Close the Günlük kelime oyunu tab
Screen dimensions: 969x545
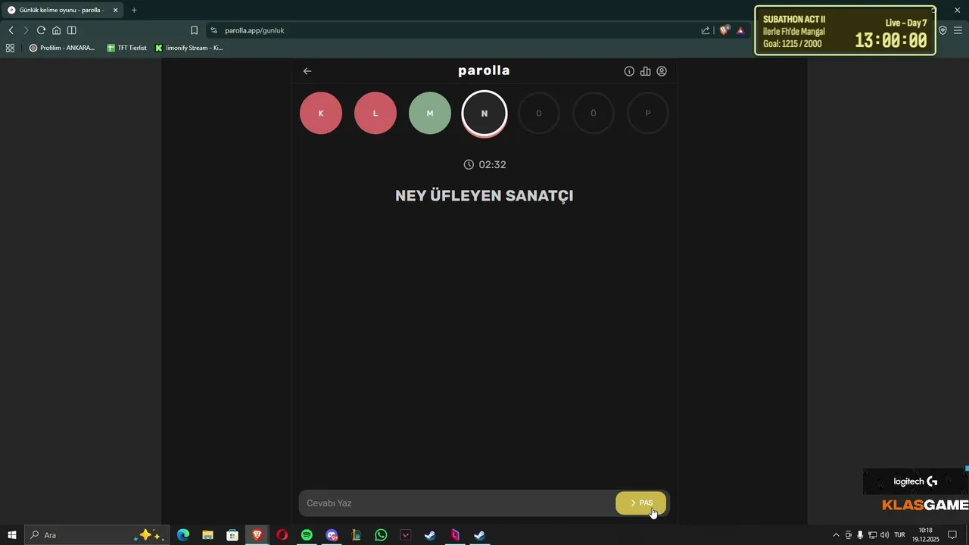tap(116, 10)
